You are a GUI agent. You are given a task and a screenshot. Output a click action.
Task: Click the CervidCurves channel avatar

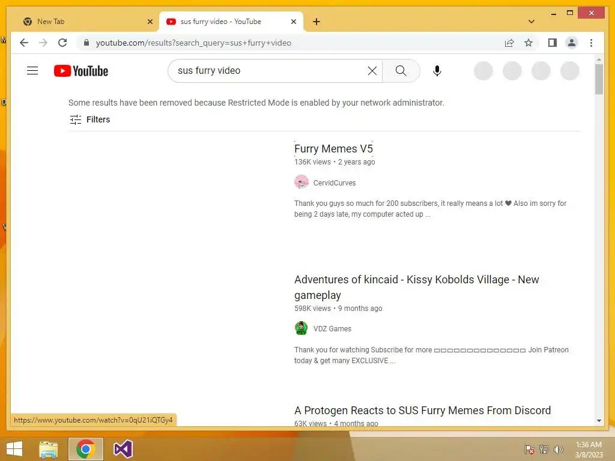(301, 182)
